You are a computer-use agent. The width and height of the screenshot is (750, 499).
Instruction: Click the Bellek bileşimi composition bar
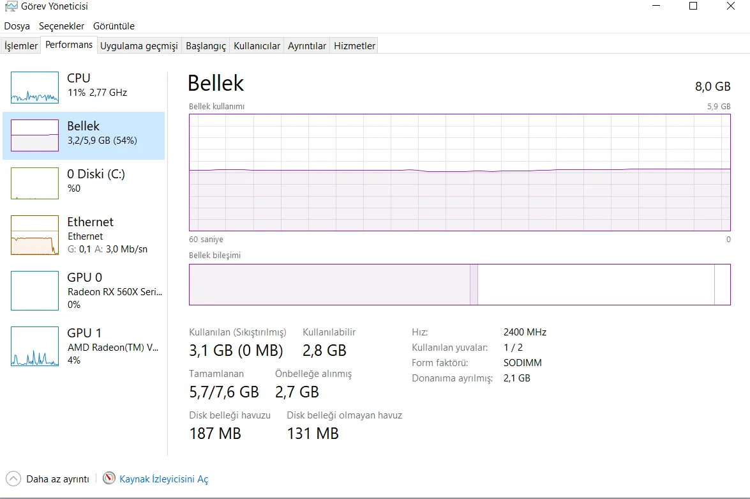460,284
